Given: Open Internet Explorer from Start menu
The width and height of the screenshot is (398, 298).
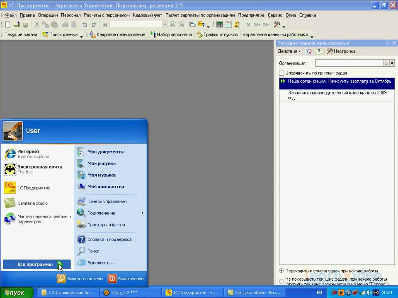Looking at the screenshot, I should coord(34,154).
